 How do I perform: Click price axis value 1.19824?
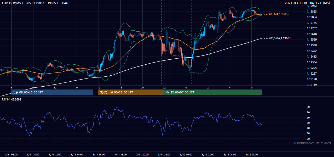[x=312, y=17]
